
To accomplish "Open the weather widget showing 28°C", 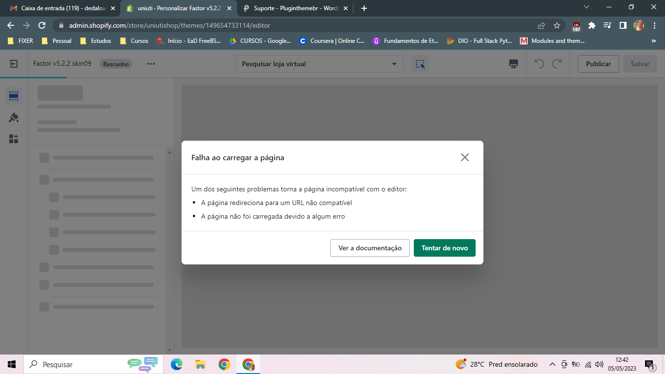I will tap(497, 364).
